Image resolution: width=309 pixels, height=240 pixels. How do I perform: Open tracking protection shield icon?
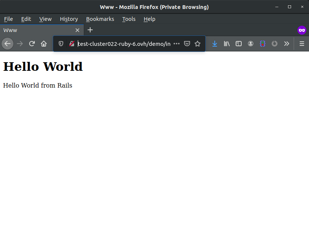[x=61, y=44]
